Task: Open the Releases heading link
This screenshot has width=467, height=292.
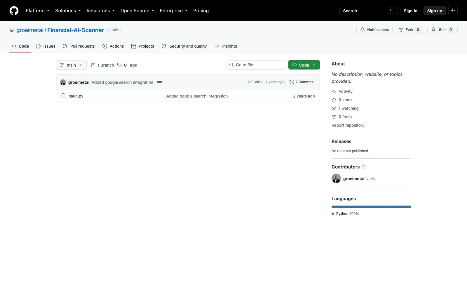Action: [341, 141]
